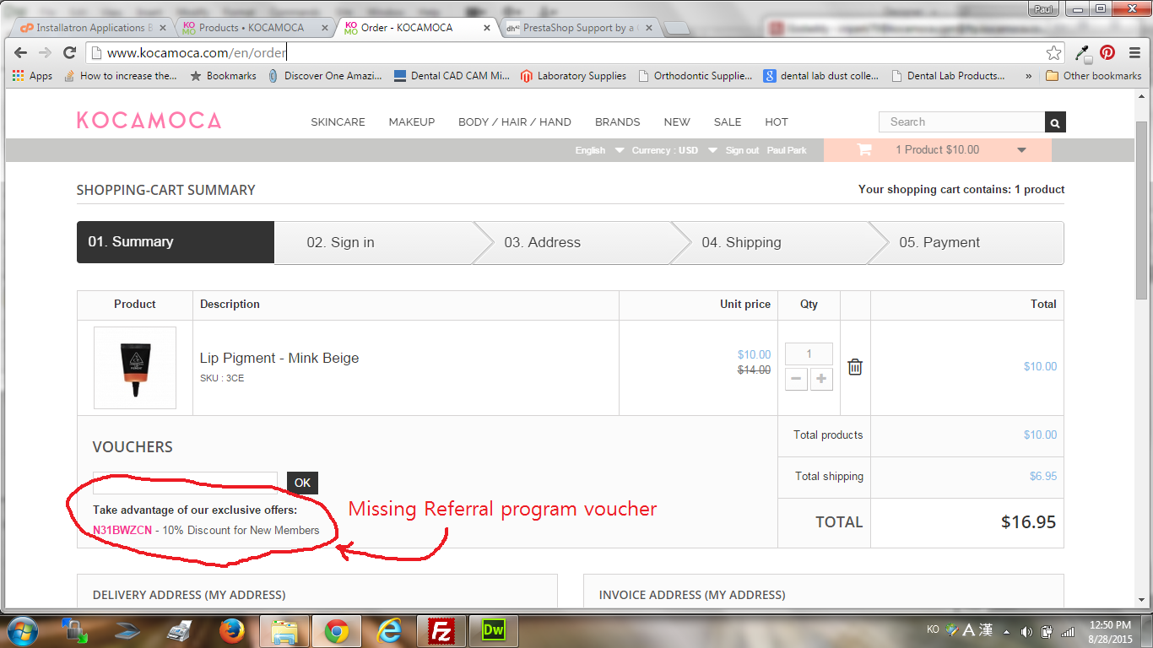
Task: Open the SKINCARE menu
Action: coord(338,122)
